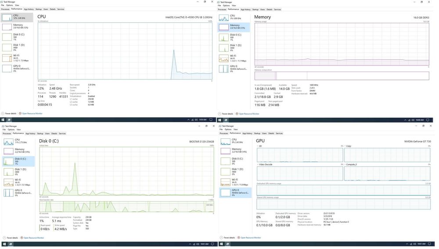Select Disk 0 (C:) in the Memory window's sidebar
The width and height of the screenshot is (439, 249).
tap(234, 37)
